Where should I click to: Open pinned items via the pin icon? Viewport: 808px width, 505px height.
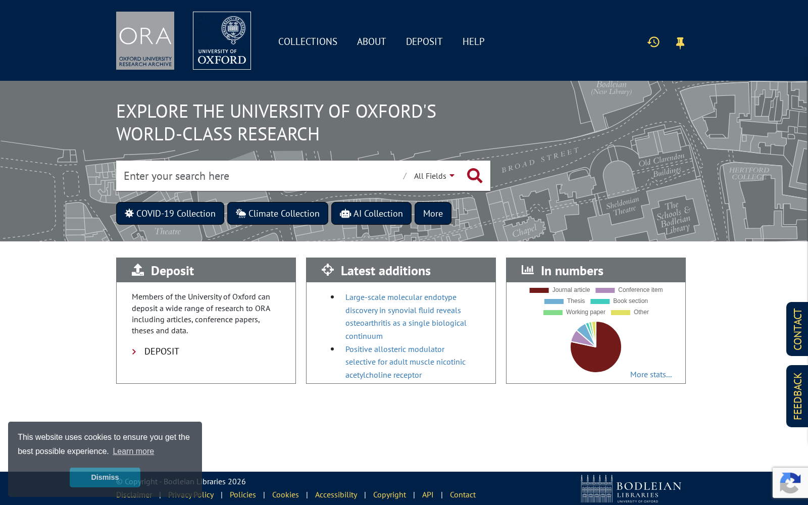(680, 43)
